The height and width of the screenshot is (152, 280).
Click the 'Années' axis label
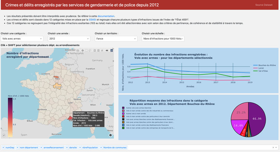[x=190, y=87]
